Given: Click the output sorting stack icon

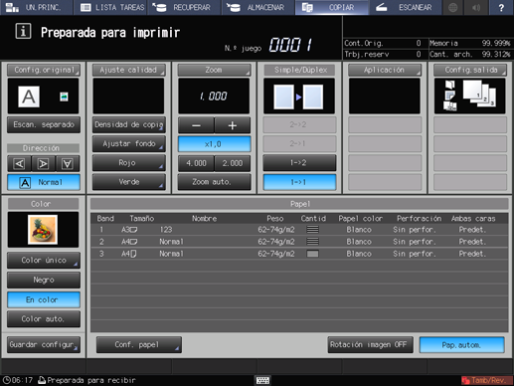Looking at the screenshot, I should [480, 94].
